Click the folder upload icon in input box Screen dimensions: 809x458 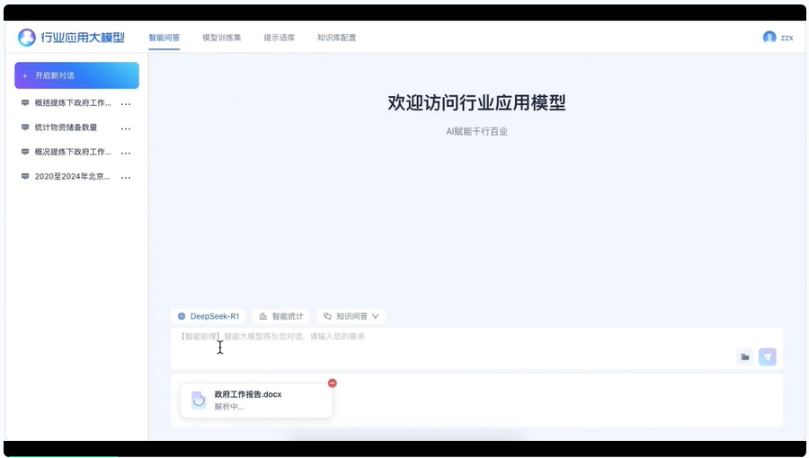744,357
